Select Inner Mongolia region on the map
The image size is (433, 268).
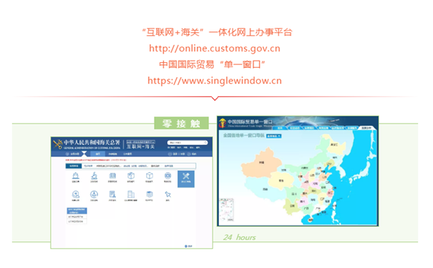click(304, 167)
